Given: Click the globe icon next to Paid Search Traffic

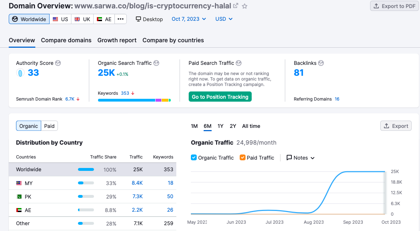Looking at the screenshot, I should 239,63.
